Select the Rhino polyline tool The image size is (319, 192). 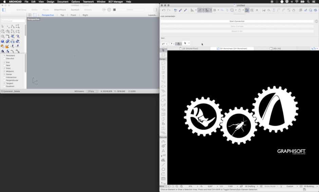(13, 26)
